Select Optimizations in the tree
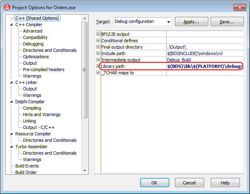The image size is (250, 194). (36, 57)
